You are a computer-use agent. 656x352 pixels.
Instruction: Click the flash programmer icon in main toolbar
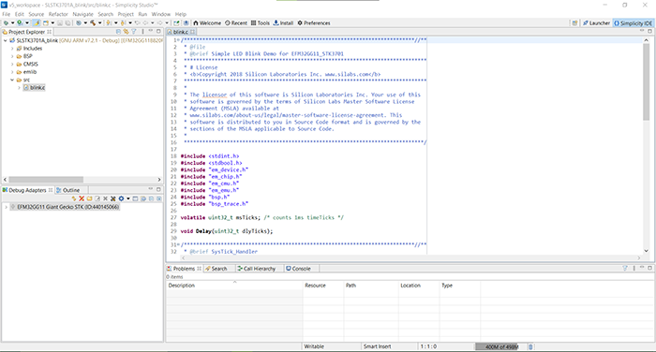pos(186,23)
